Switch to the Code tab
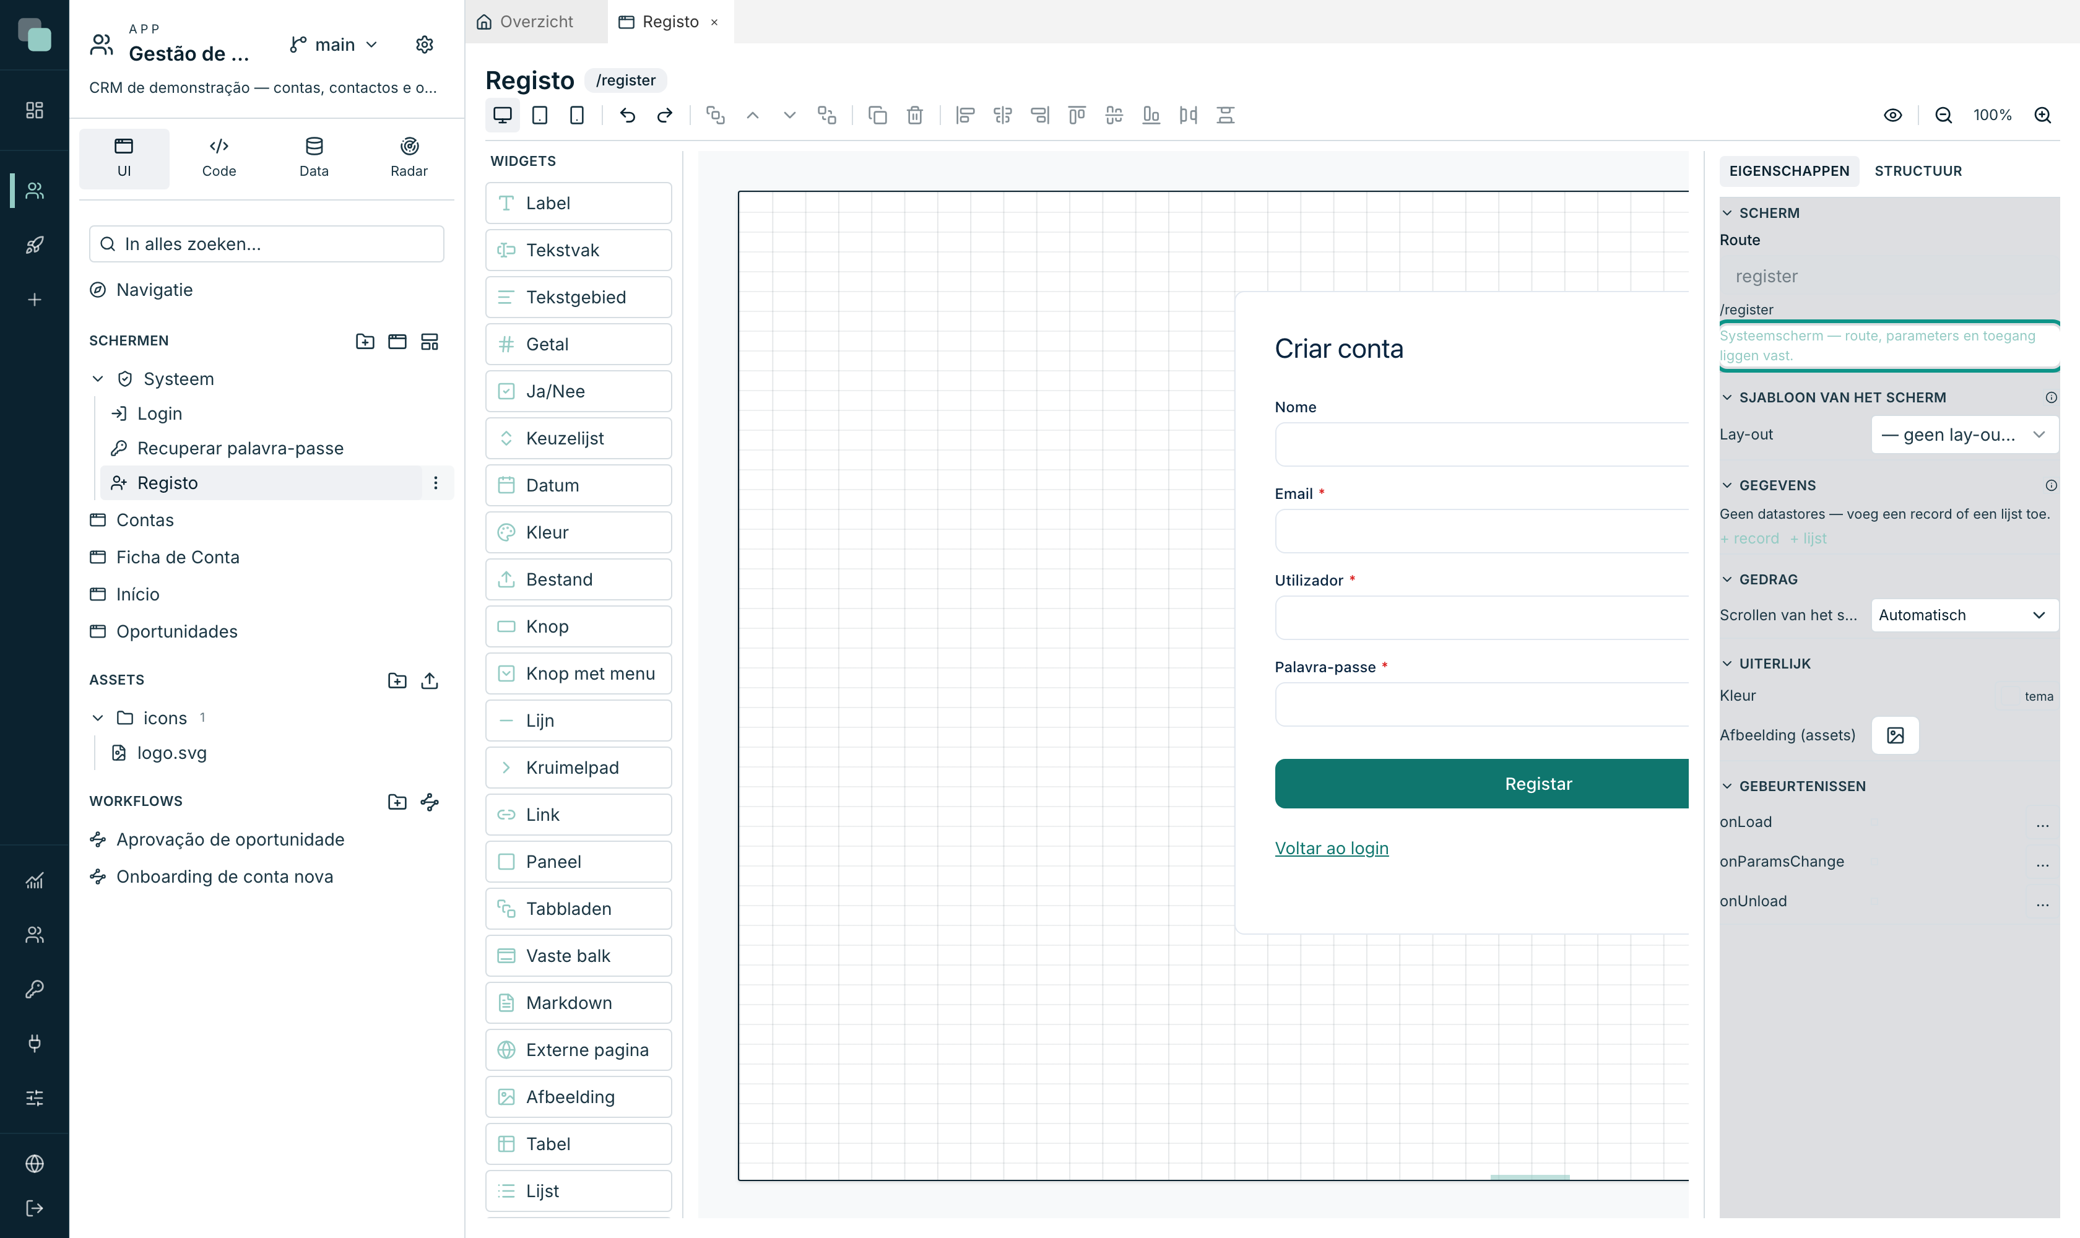Image resolution: width=2080 pixels, height=1238 pixels. click(x=219, y=158)
